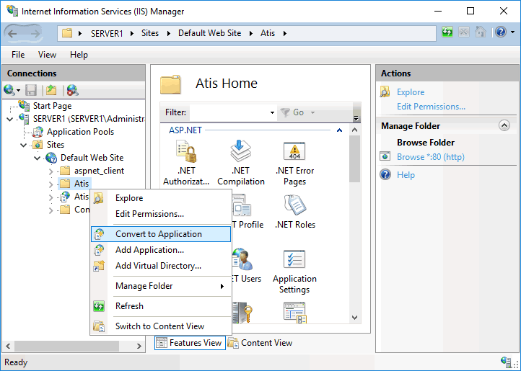Choose Explore in the context menu

[x=161, y=198]
